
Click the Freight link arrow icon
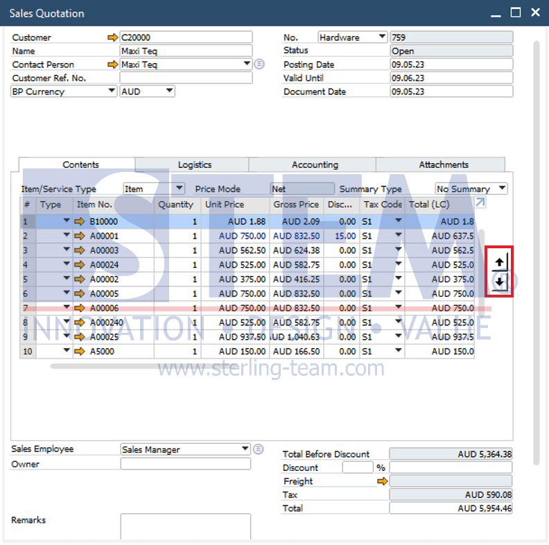382,481
